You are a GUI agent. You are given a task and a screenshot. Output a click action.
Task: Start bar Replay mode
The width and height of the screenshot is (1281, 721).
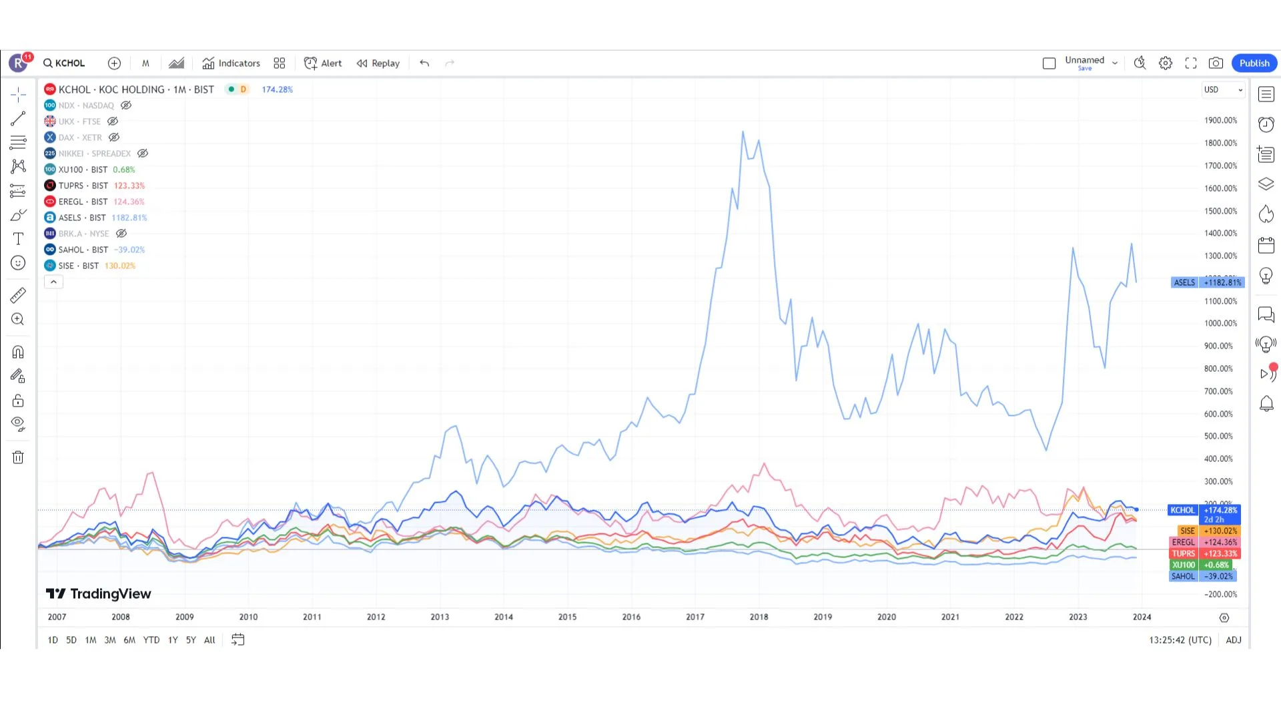point(378,63)
